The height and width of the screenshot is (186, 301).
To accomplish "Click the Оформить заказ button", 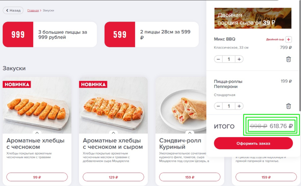I will pyautogui.click(x=253, y=143).
